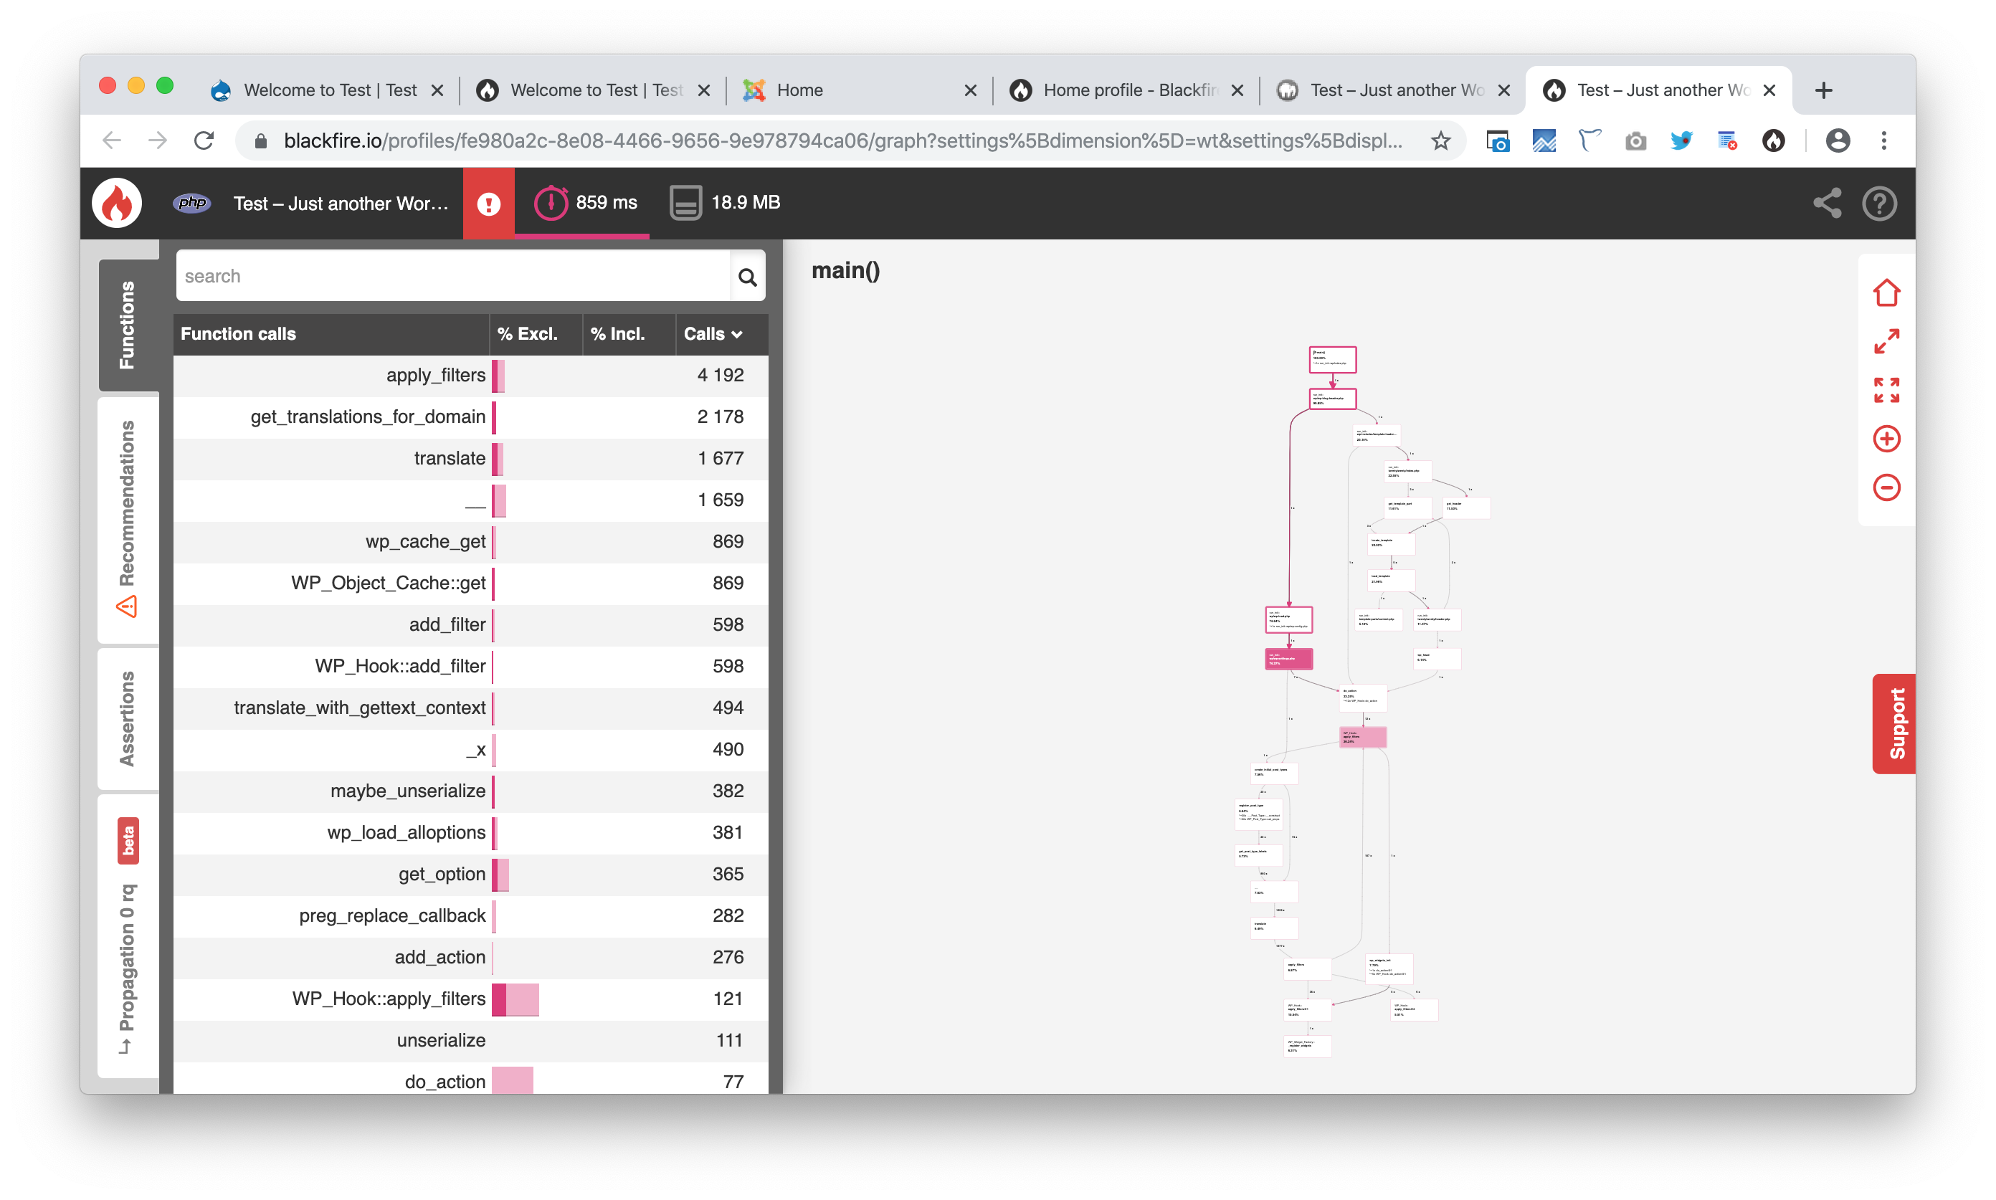The image size is (1996, 1200).
Task: Select the translate function row
Action: (x=471, y=459)
